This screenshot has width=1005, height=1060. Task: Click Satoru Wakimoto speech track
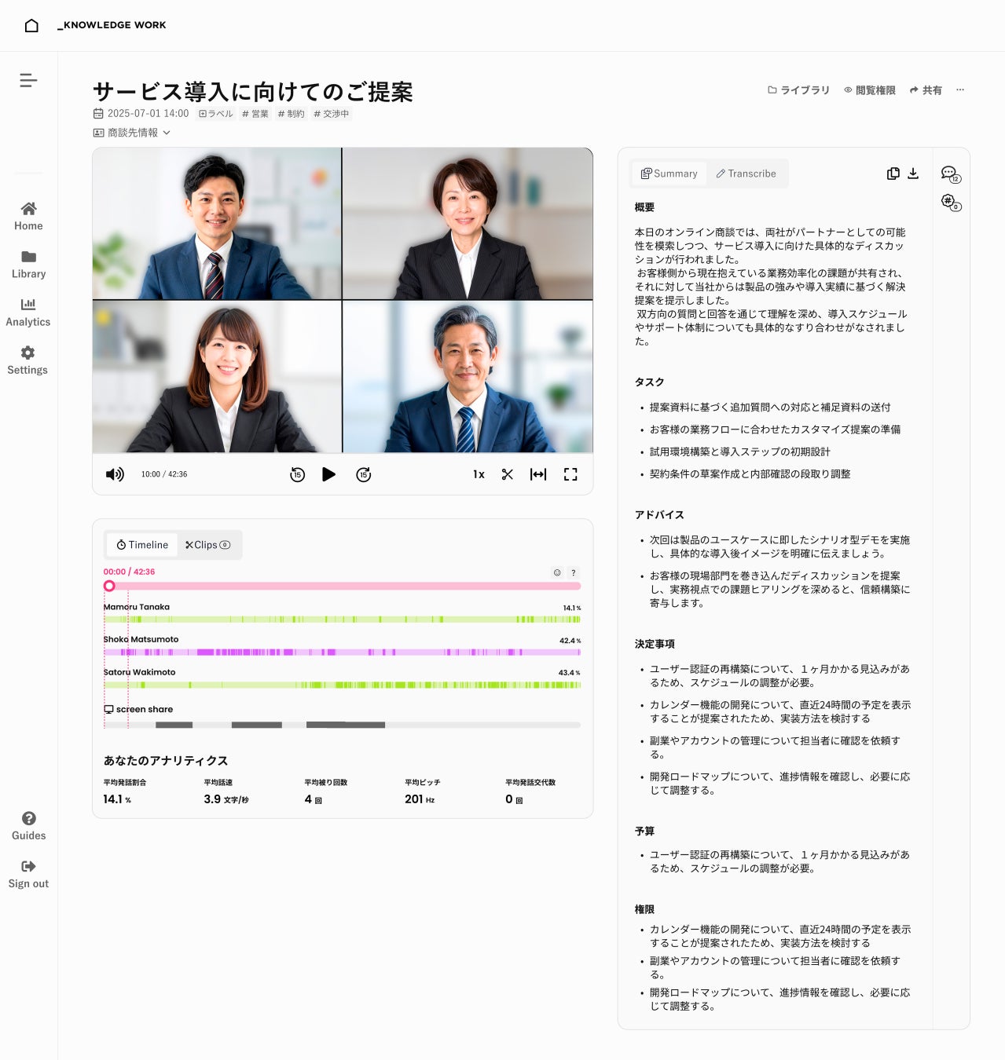(x=343, y=685)
